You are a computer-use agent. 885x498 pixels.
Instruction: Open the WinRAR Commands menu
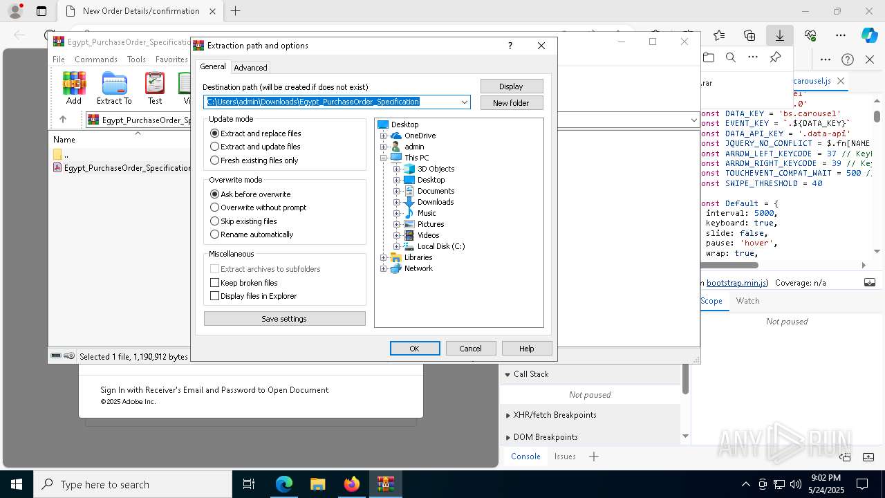(96, 59)
